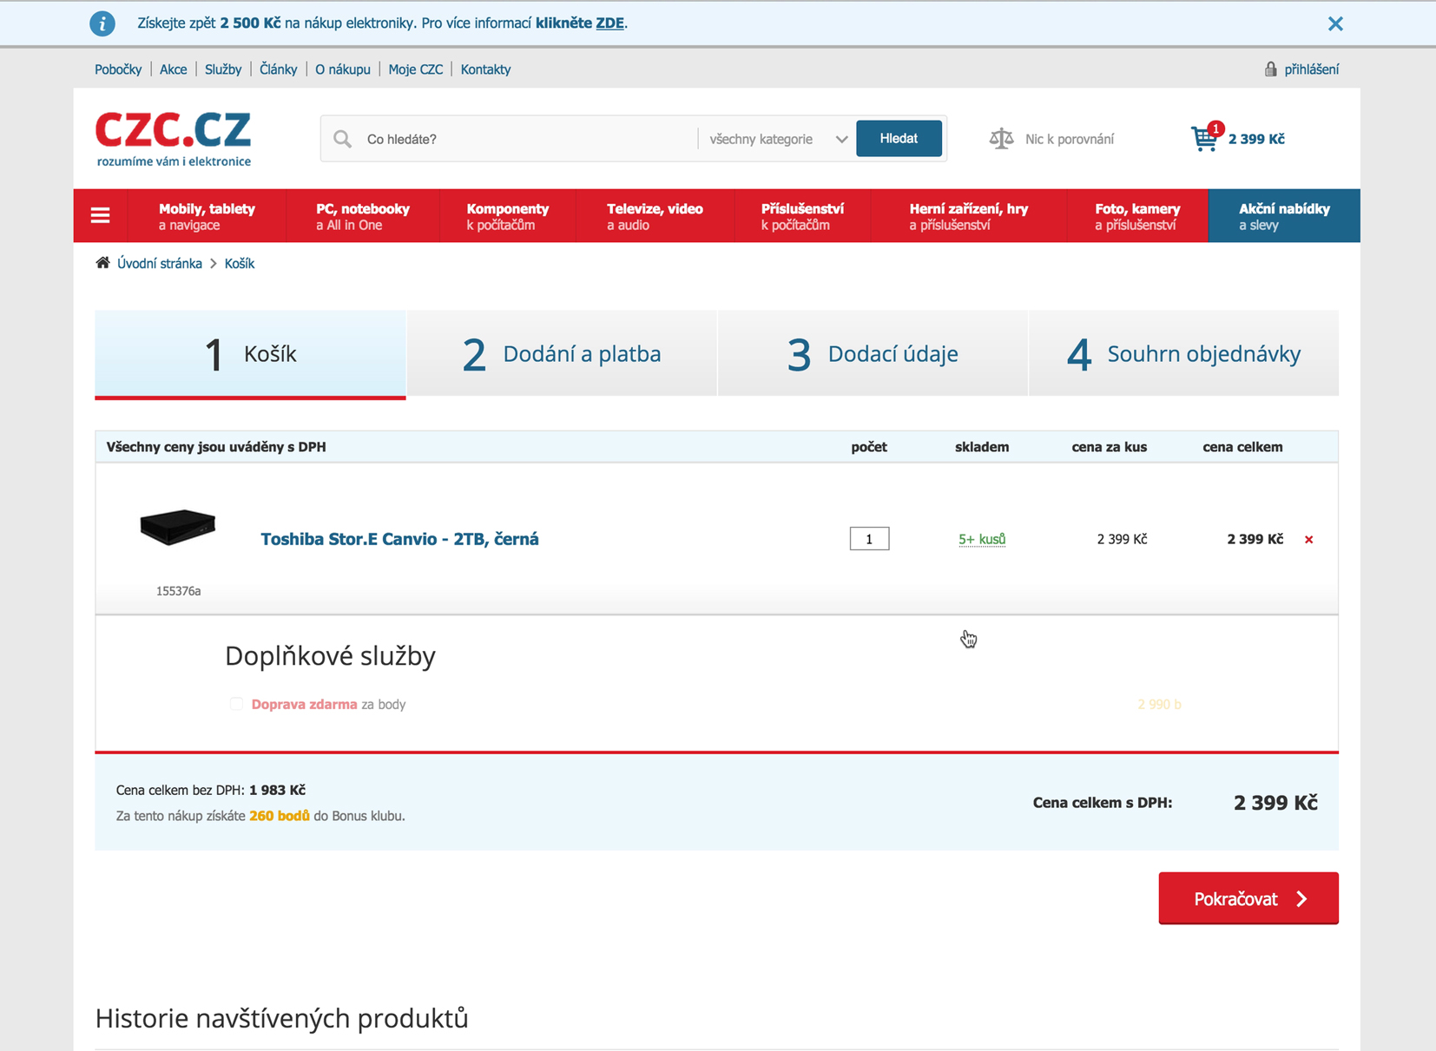The height and width of the screenshot is (1051, 1436).
Task: Open Komponenty k počítačům menu
Action: pyautogui.click(x=508, y=216)
